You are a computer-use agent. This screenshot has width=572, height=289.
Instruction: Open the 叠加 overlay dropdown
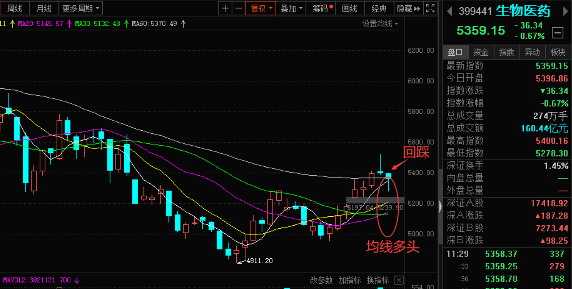[x=291, y=8]
